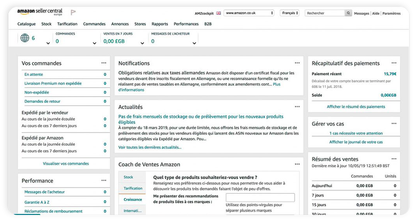Open the Rapports menu
This screenshot has height=221, width=417.
coord(160,24)
